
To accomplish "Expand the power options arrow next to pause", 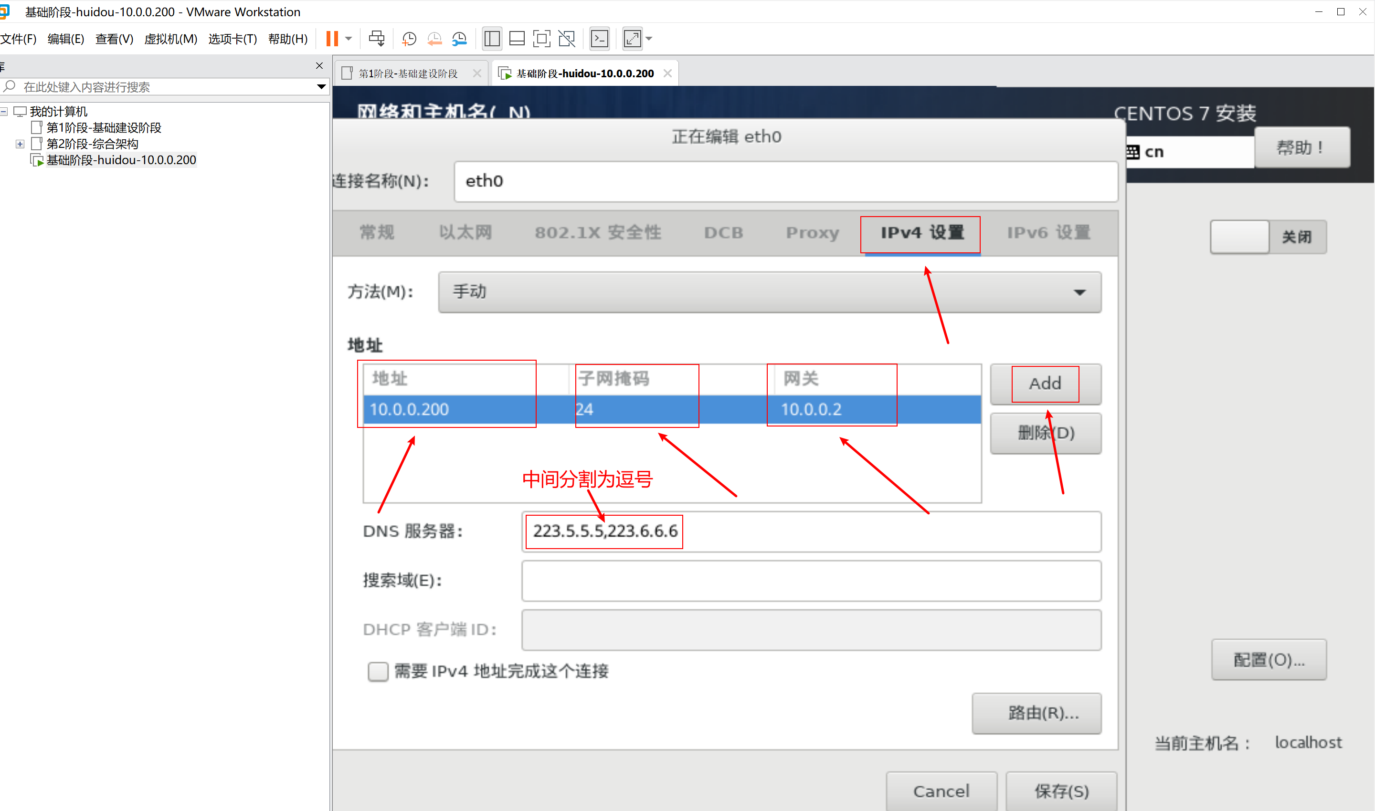I will coord(349,39).
